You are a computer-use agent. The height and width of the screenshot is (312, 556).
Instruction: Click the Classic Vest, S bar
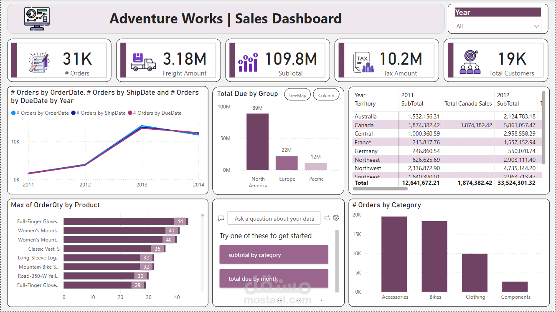click(x=114, y=249)
